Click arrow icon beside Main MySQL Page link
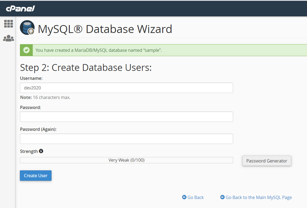307x208 pixels. [x=222, y=197]
